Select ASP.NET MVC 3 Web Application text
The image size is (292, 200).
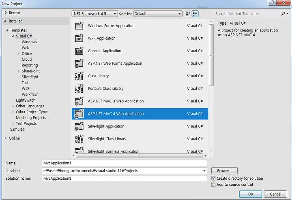pyautogui.click(x=116, y=101)
